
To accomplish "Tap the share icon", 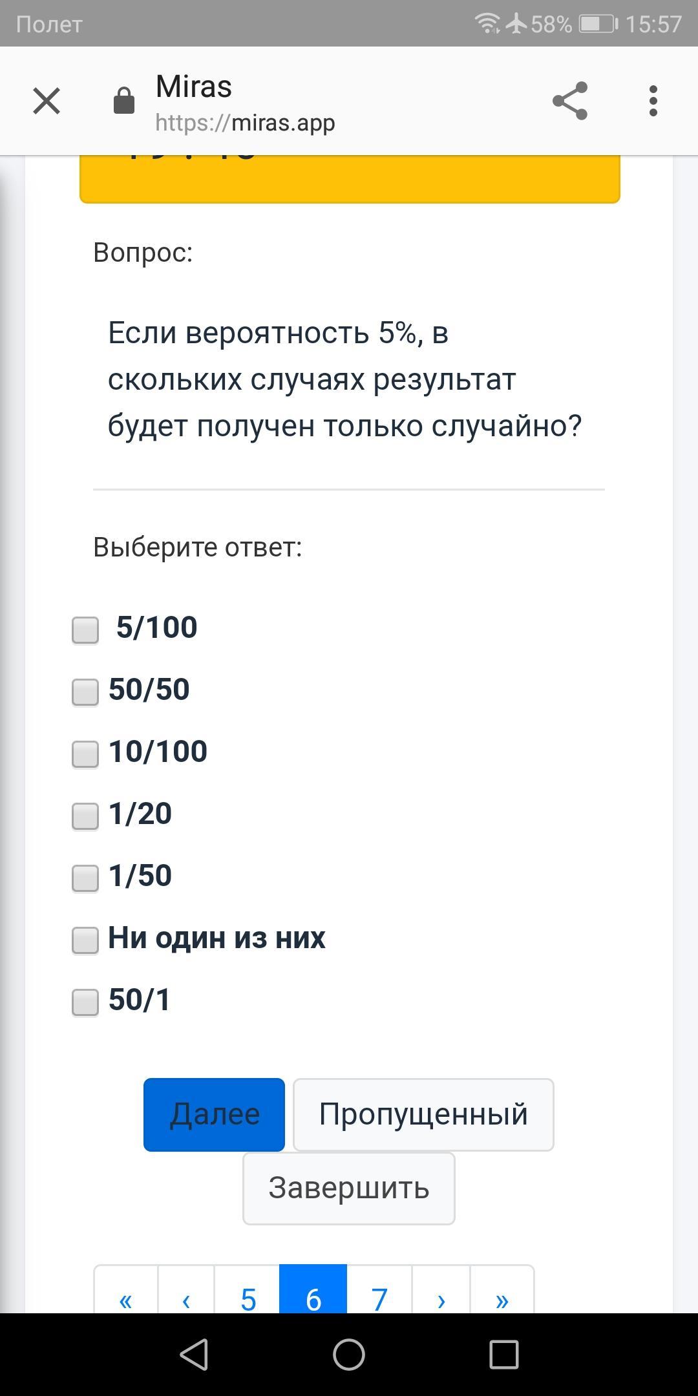I will point(570,101).
